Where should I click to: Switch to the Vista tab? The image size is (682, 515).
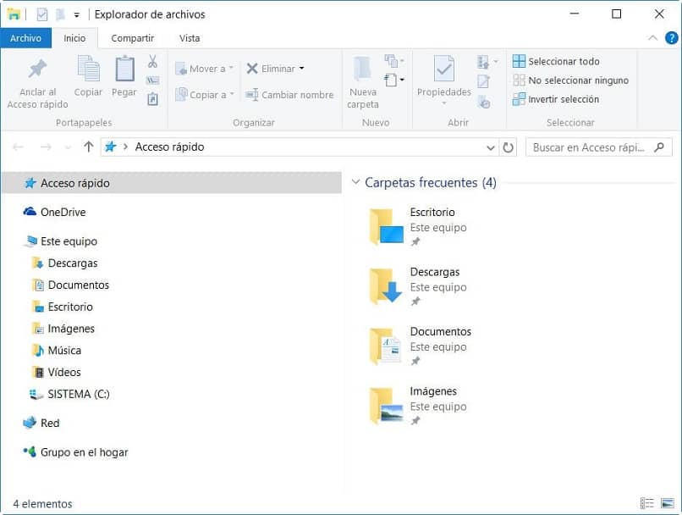(190, 38)
